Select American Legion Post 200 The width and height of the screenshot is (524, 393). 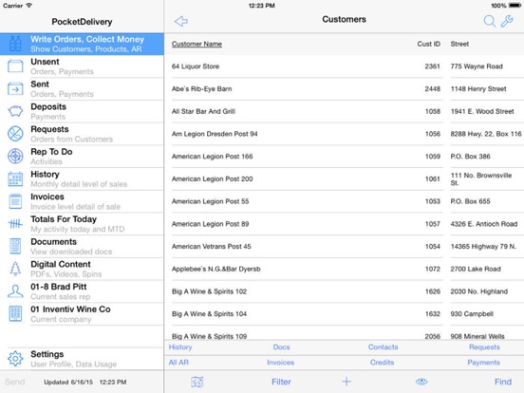click(213, 178)
